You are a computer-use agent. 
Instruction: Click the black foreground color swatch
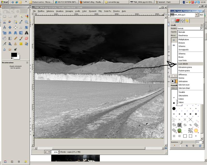14,55
